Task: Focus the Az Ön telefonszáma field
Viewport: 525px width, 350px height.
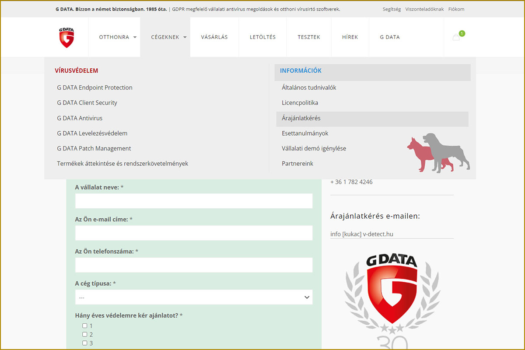Action: click(194, 265)
